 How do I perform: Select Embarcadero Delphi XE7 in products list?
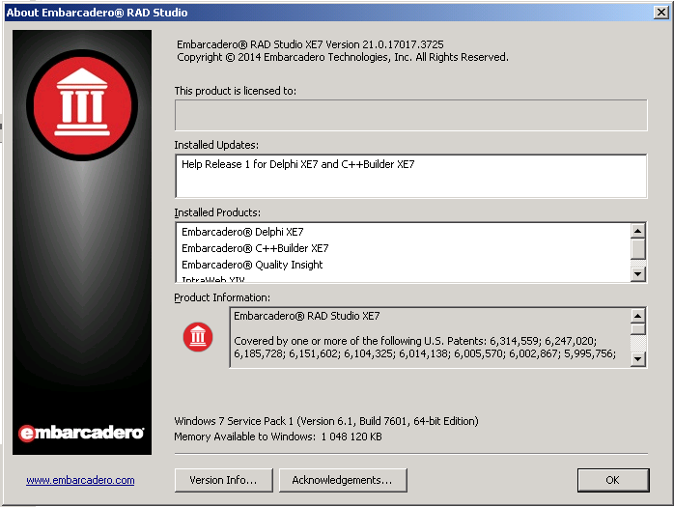pos(242,232)
